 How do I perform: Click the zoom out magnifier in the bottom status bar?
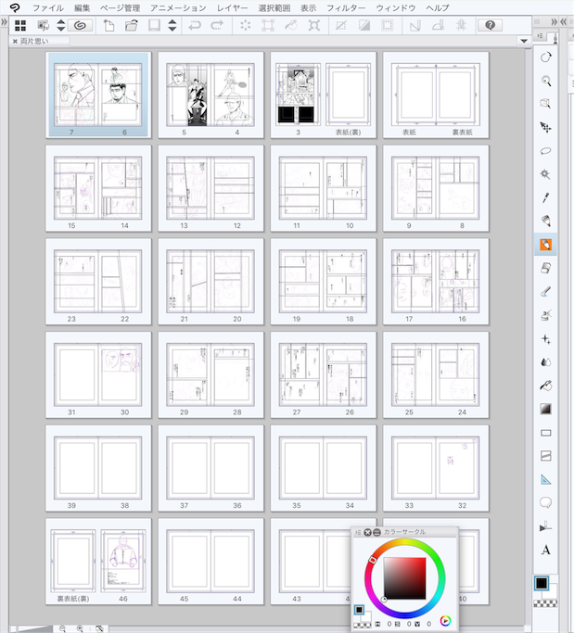pos(63,628)
